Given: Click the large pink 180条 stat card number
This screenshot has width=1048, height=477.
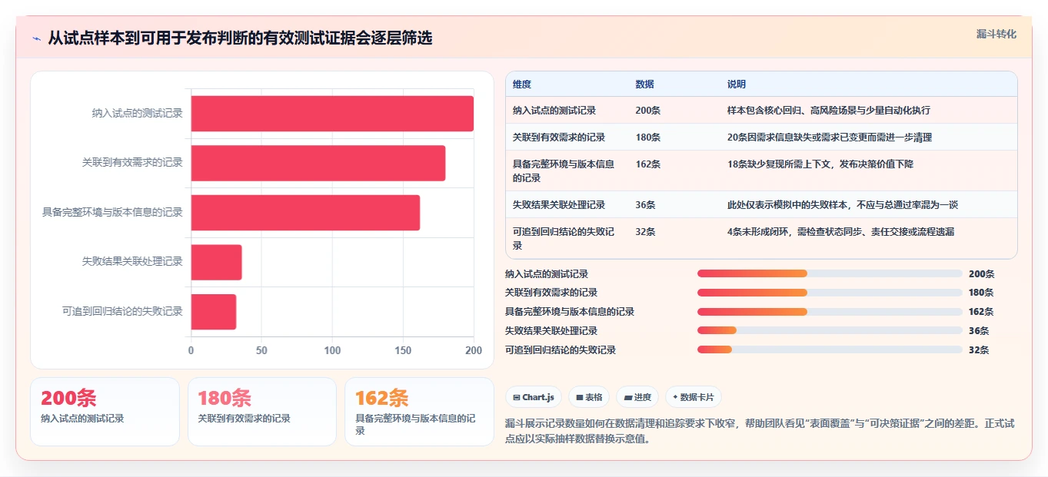Looking at the screenshot, I should coord(225,398).
